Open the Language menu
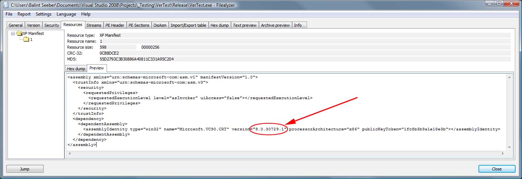Viewport: 522px width, 179px height. (66, 14)
